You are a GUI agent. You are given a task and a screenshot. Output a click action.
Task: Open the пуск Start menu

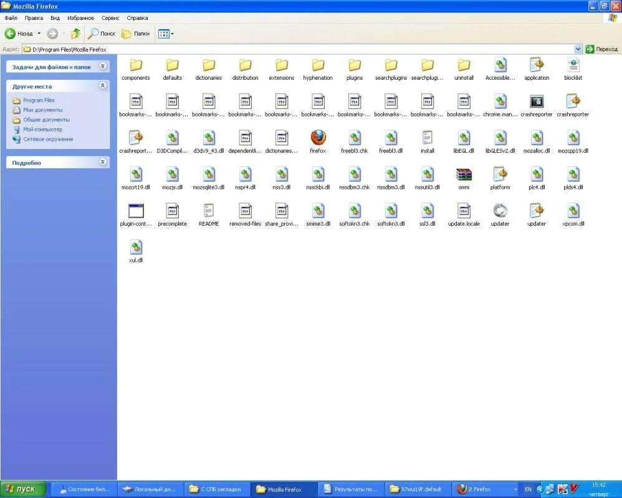pos(22,489)
